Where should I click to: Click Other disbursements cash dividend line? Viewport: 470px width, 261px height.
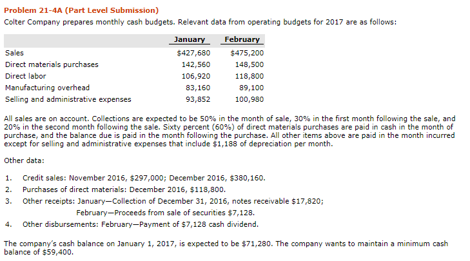click(x=141, y=224)
